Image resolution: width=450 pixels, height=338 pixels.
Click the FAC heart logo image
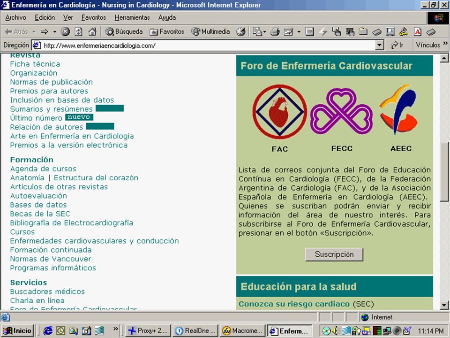click(x=279, y=112)
